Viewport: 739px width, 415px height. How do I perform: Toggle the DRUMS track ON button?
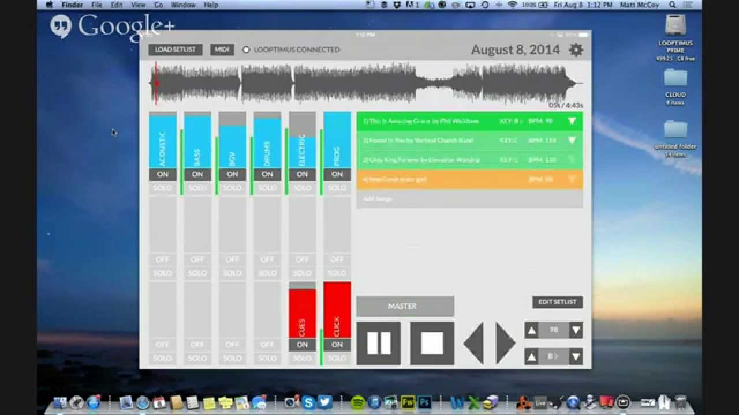click(267, 174)
